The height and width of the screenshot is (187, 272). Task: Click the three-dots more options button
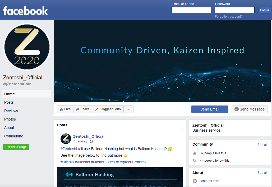click(x=128, y=109)
